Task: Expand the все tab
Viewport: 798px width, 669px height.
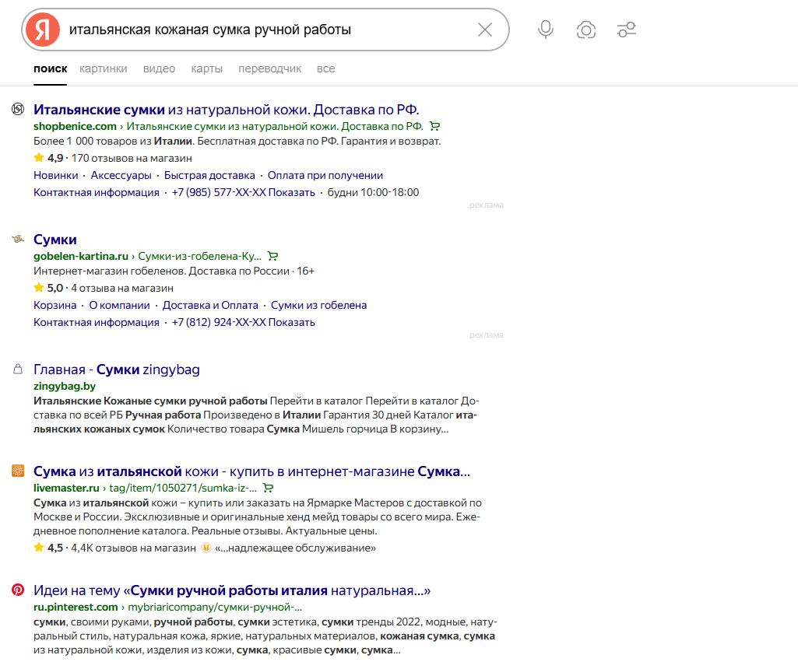Action: tap(325, 68)
